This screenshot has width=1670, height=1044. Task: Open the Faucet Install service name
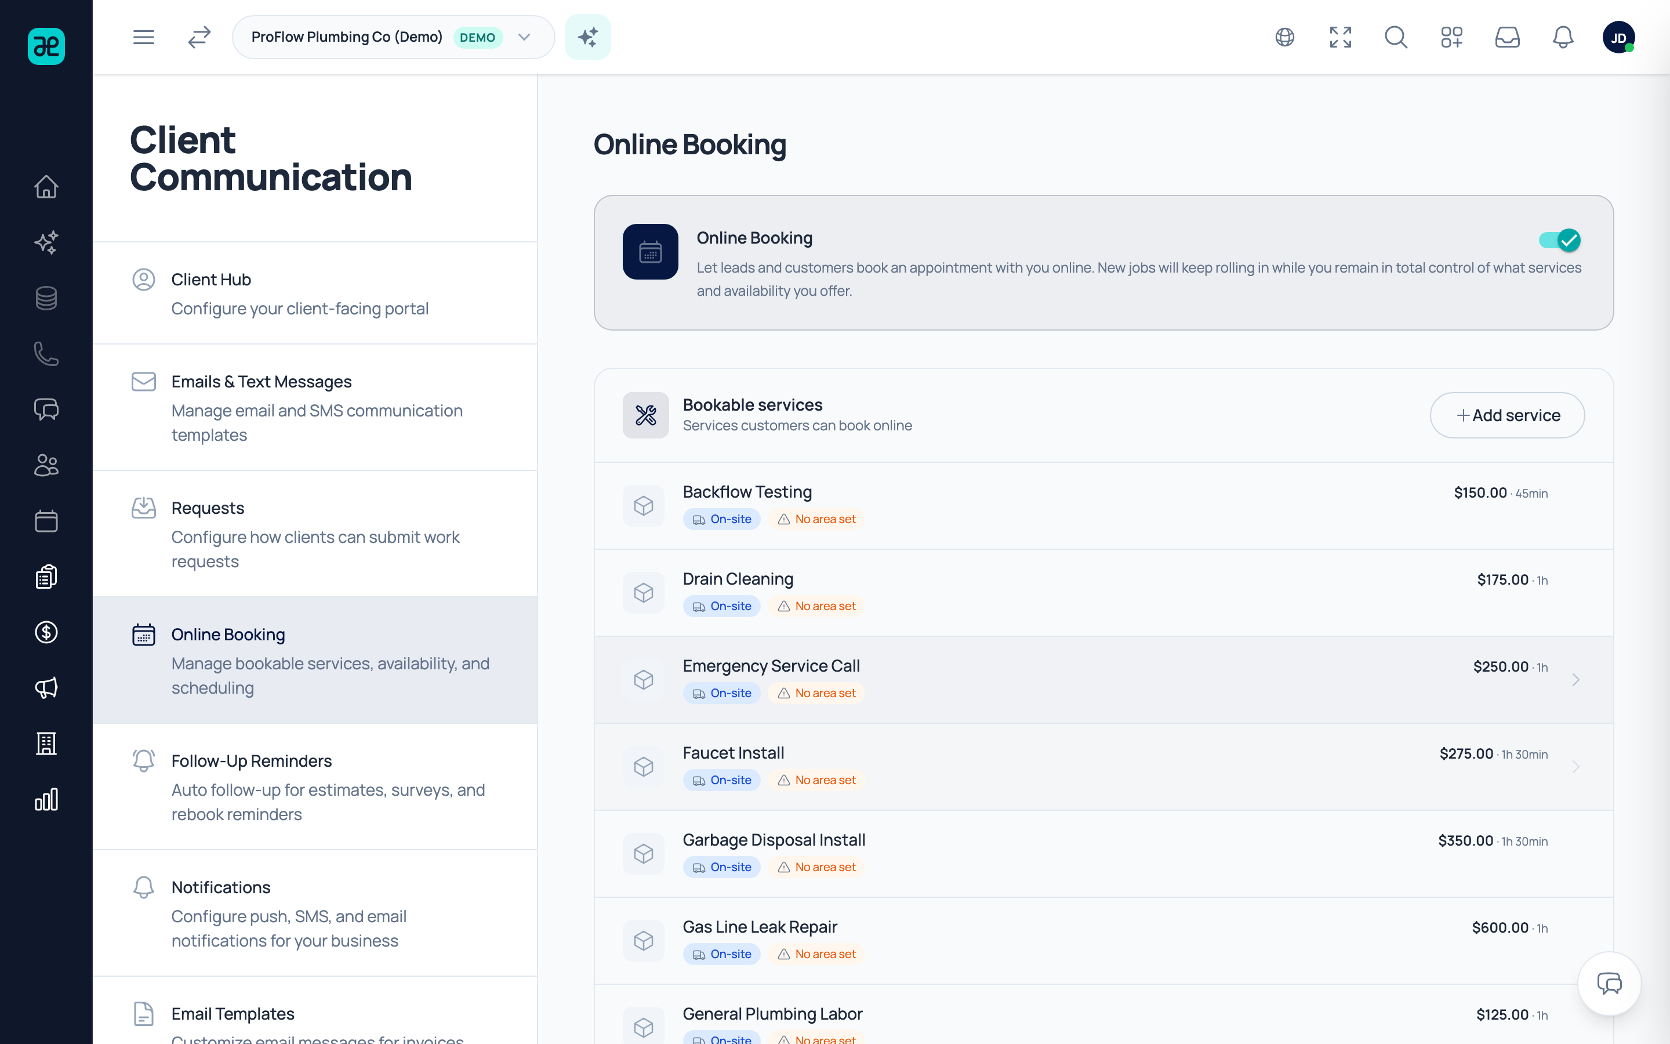tap(733, 753)
